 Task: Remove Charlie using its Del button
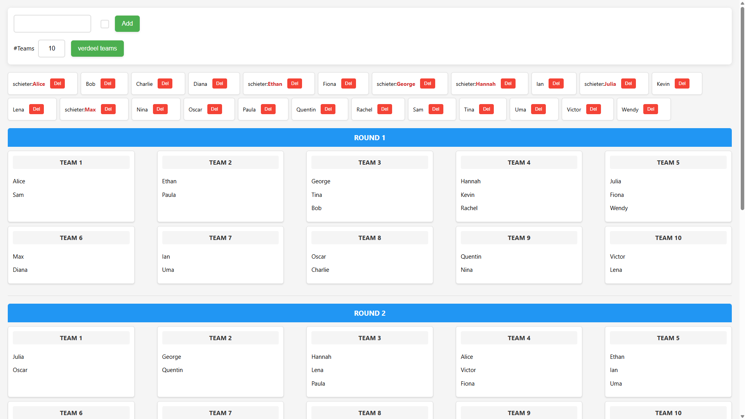pyautogui.click(x=165, y=83)
